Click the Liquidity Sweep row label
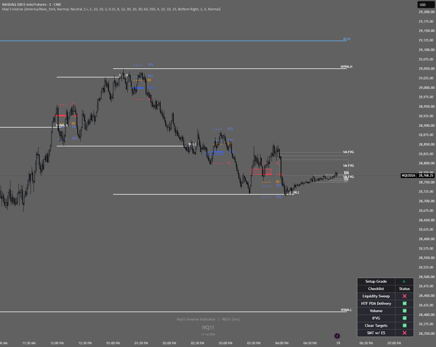Viewport: 436px width, 347px height. tap(376, 296)
